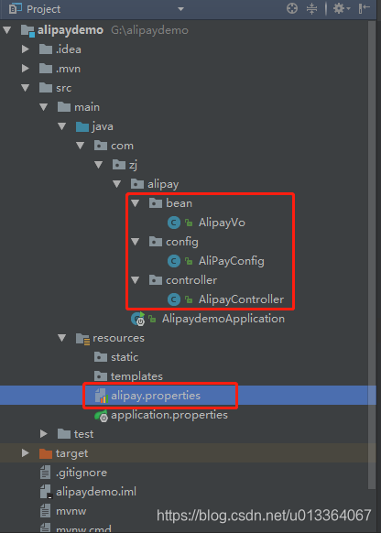Select the mvnw file
This screenshot has height=533, width=381.
71,511
